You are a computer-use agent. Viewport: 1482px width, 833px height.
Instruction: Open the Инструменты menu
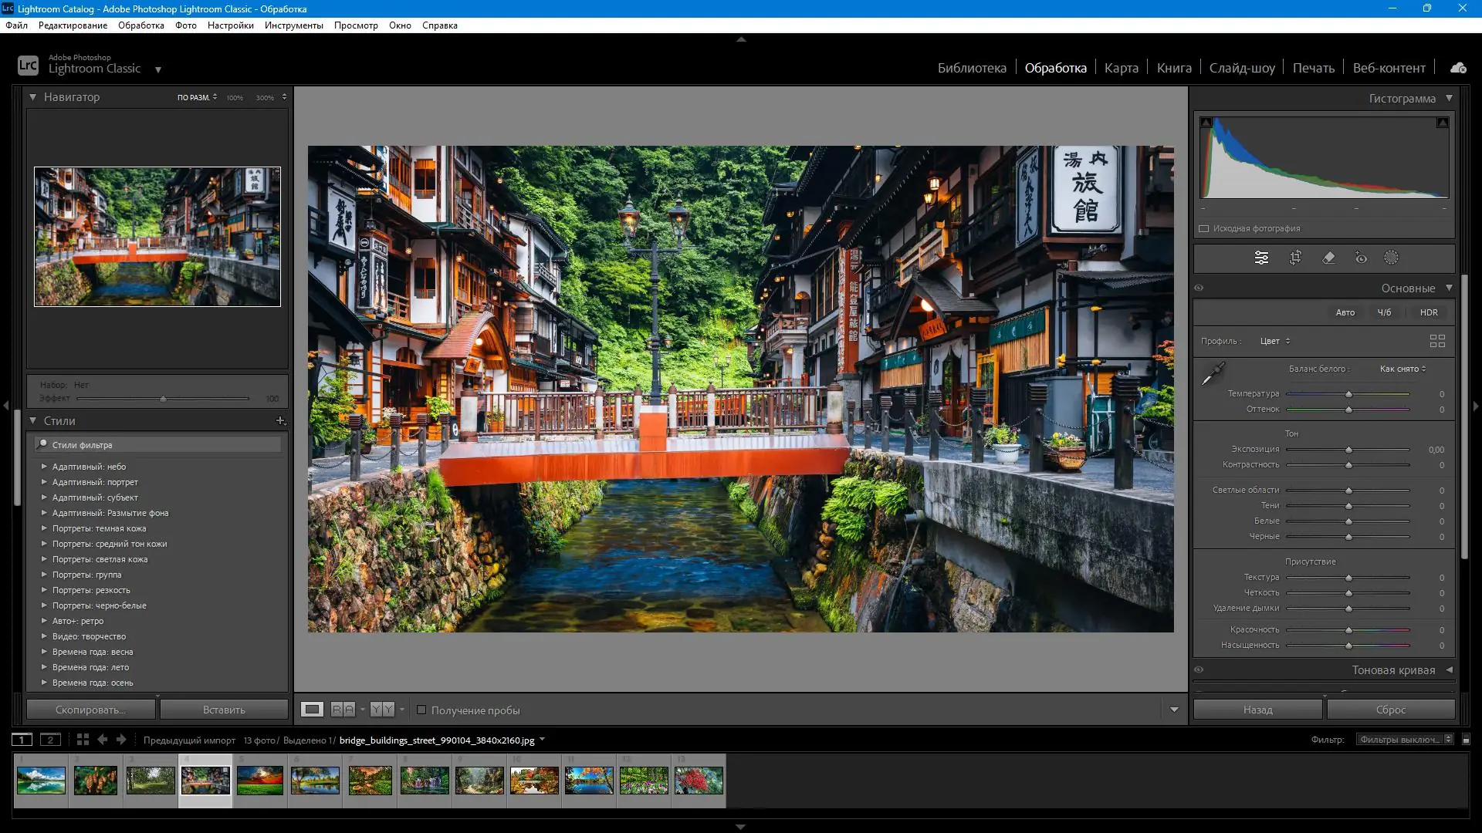[x=294, y=25]
